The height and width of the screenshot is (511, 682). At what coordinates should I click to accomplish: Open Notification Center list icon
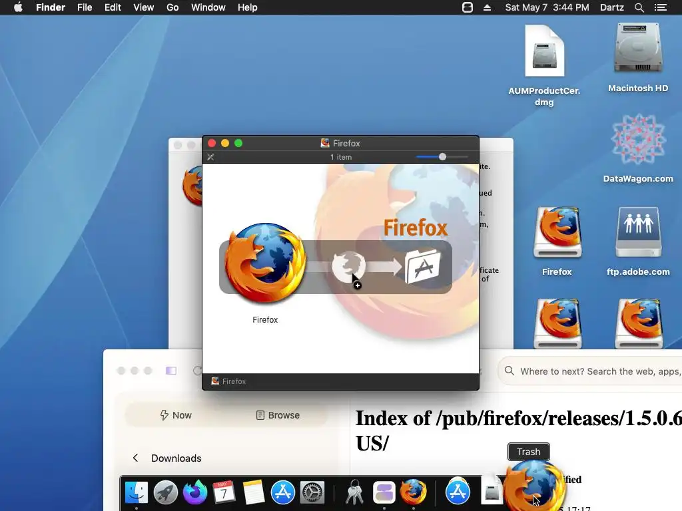coord(660,7)
